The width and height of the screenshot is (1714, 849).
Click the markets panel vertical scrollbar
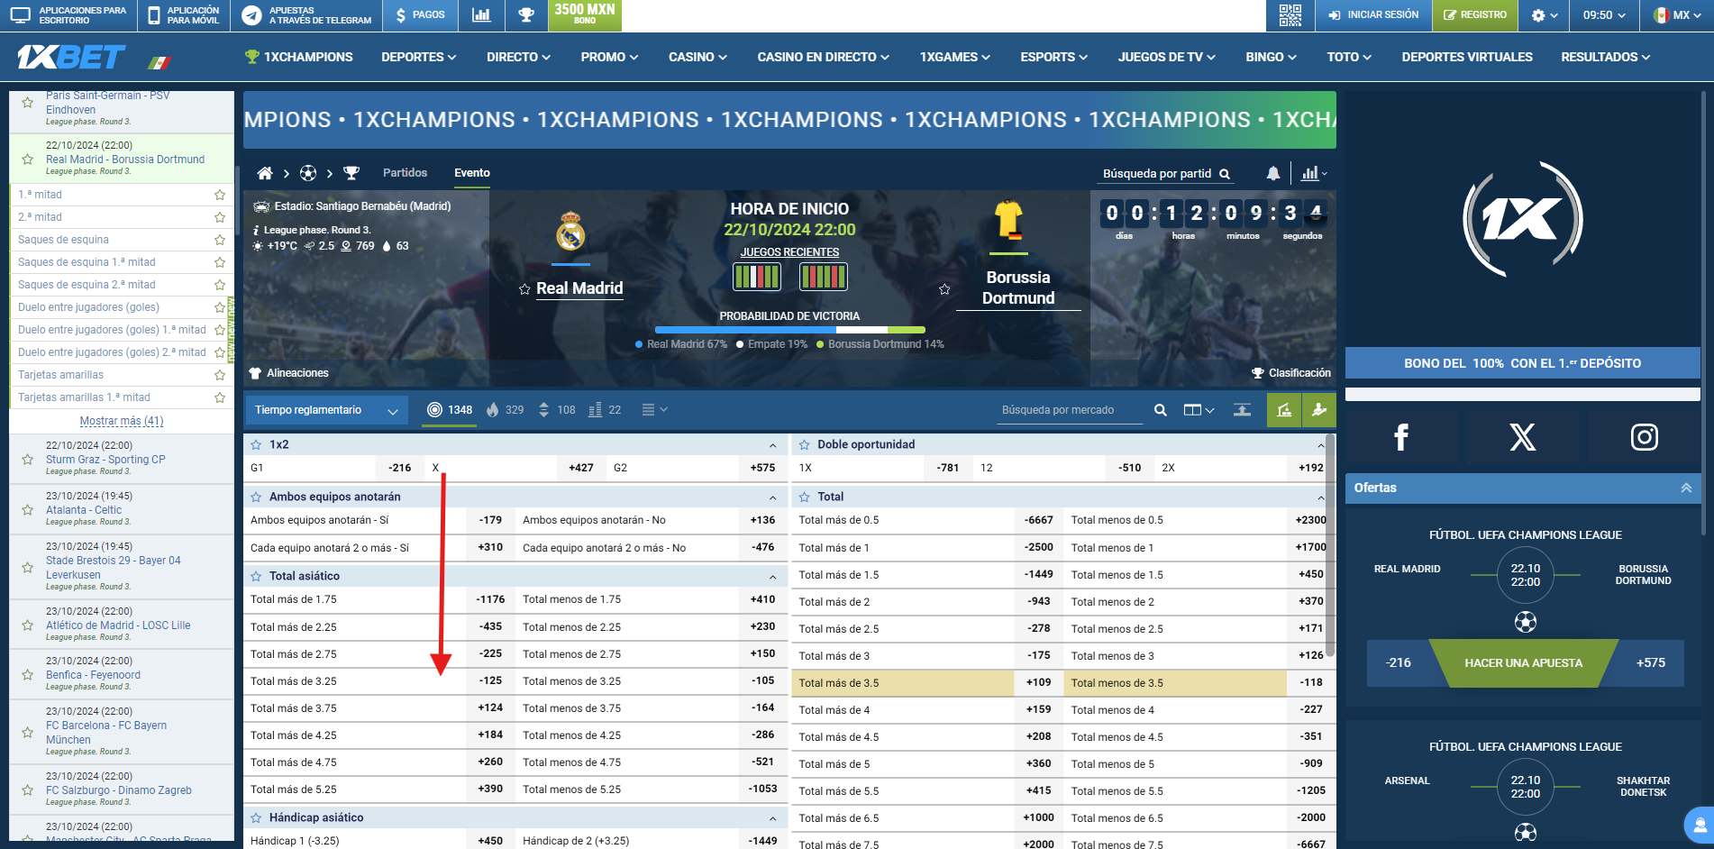tap(1330, 545)
